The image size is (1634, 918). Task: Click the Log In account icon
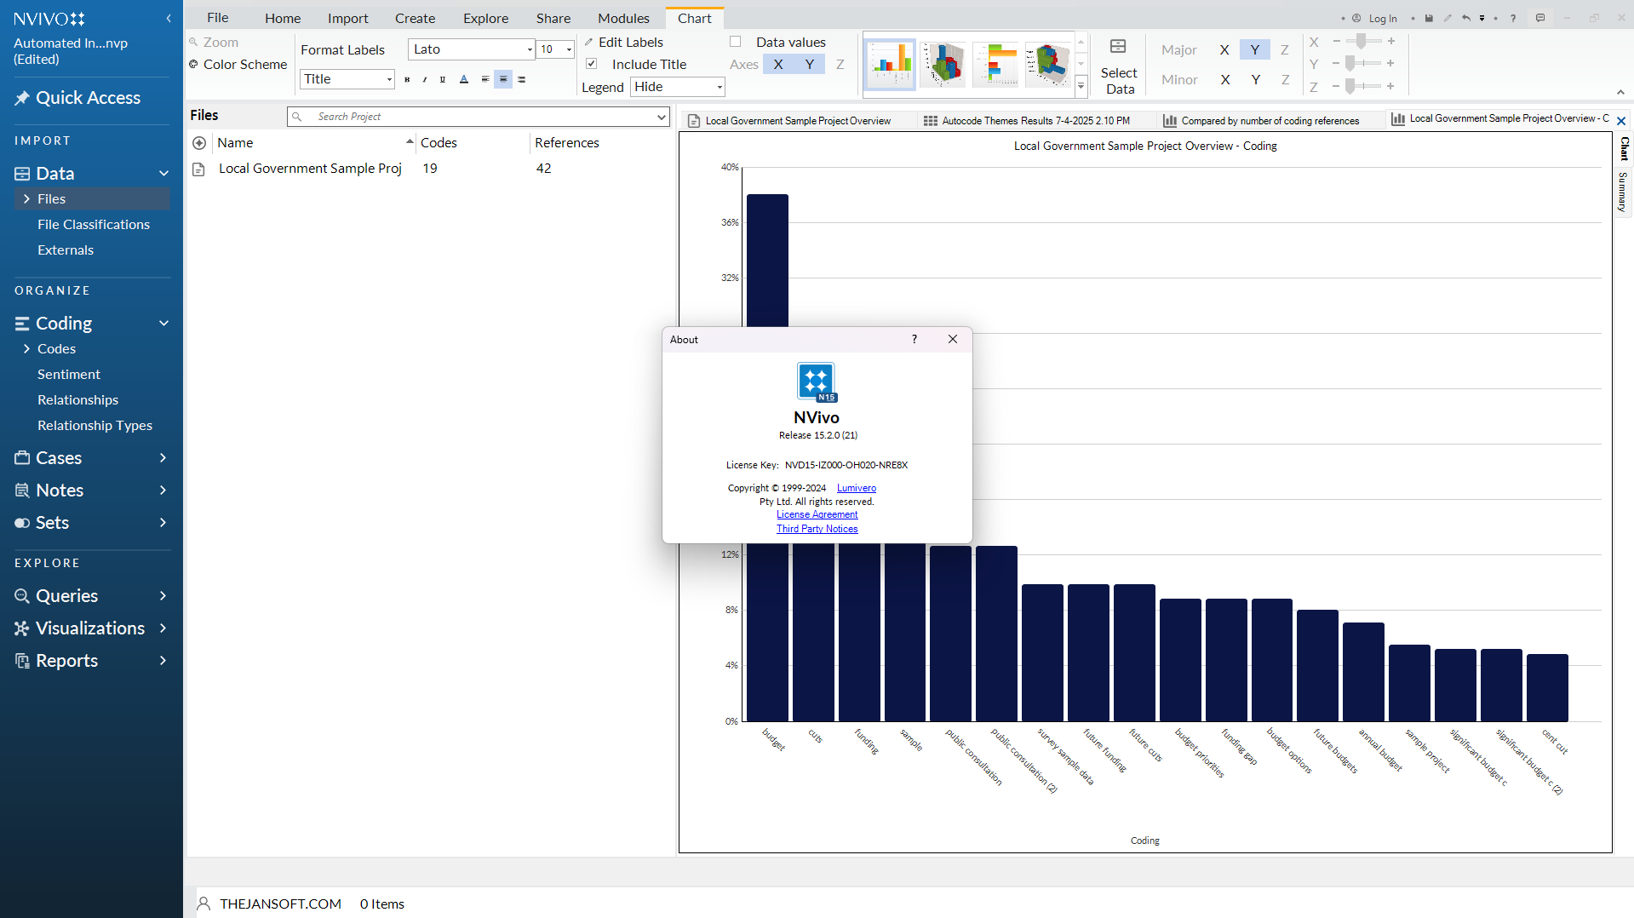point(1356,18)
